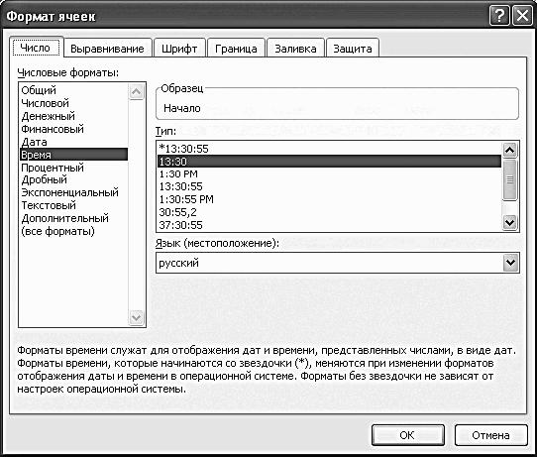Click the category list scroll-up arrow
537x457 pixels.
point(137,91)
